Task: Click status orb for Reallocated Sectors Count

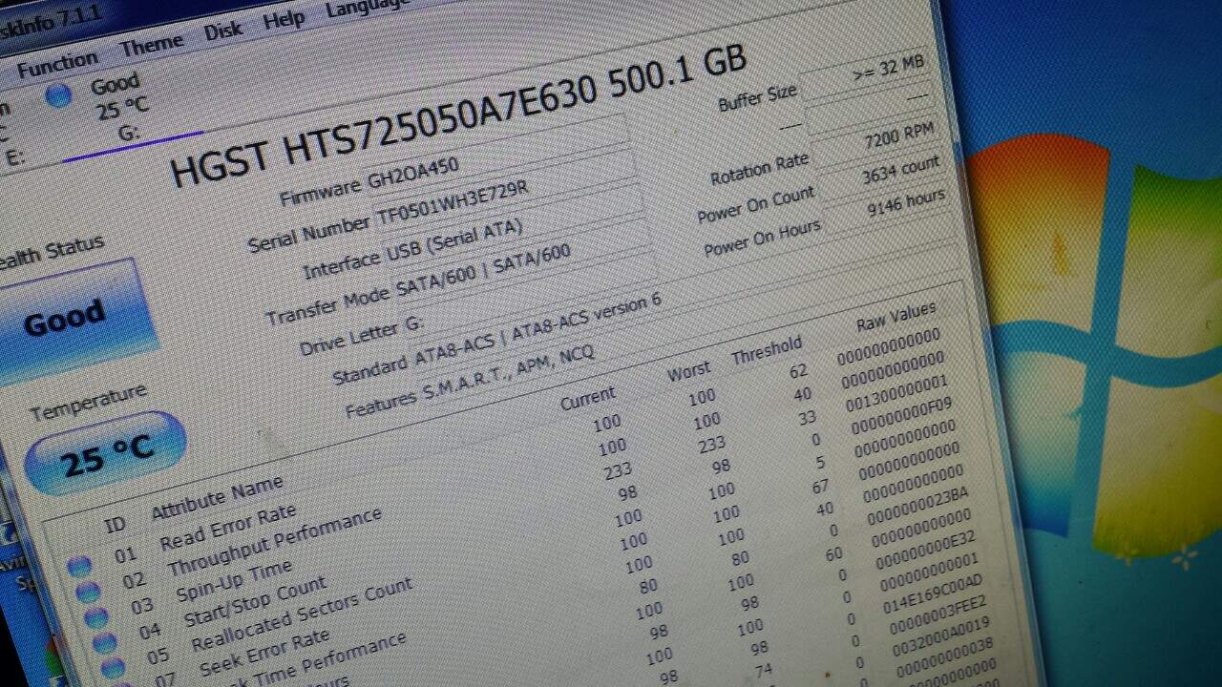Action: pos(113,668)
